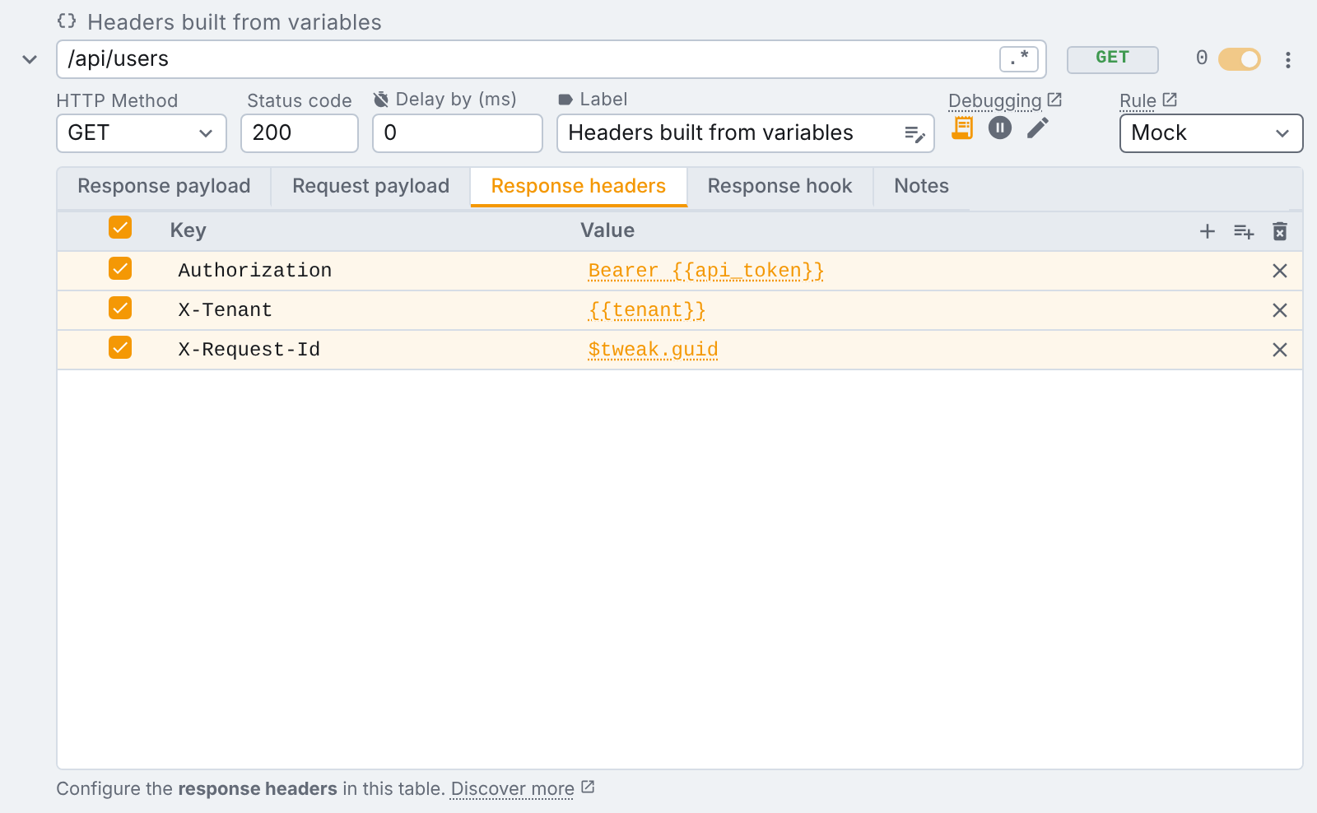Switch to the Request payload tab

tap(370, 187)
